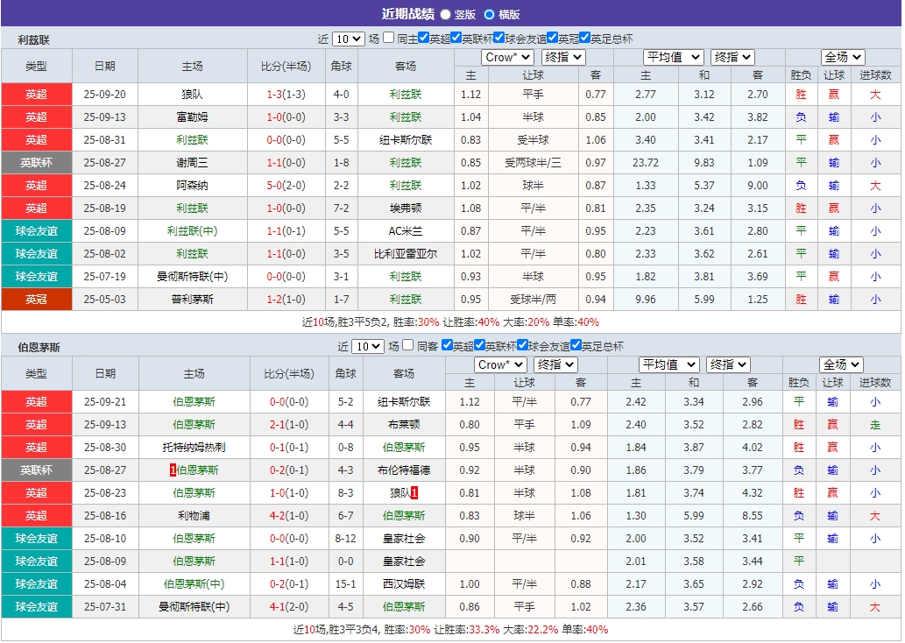Disable the 英超 filter in 利兹联 section
The image size is (905, 643).
click(x=424, y=38)
